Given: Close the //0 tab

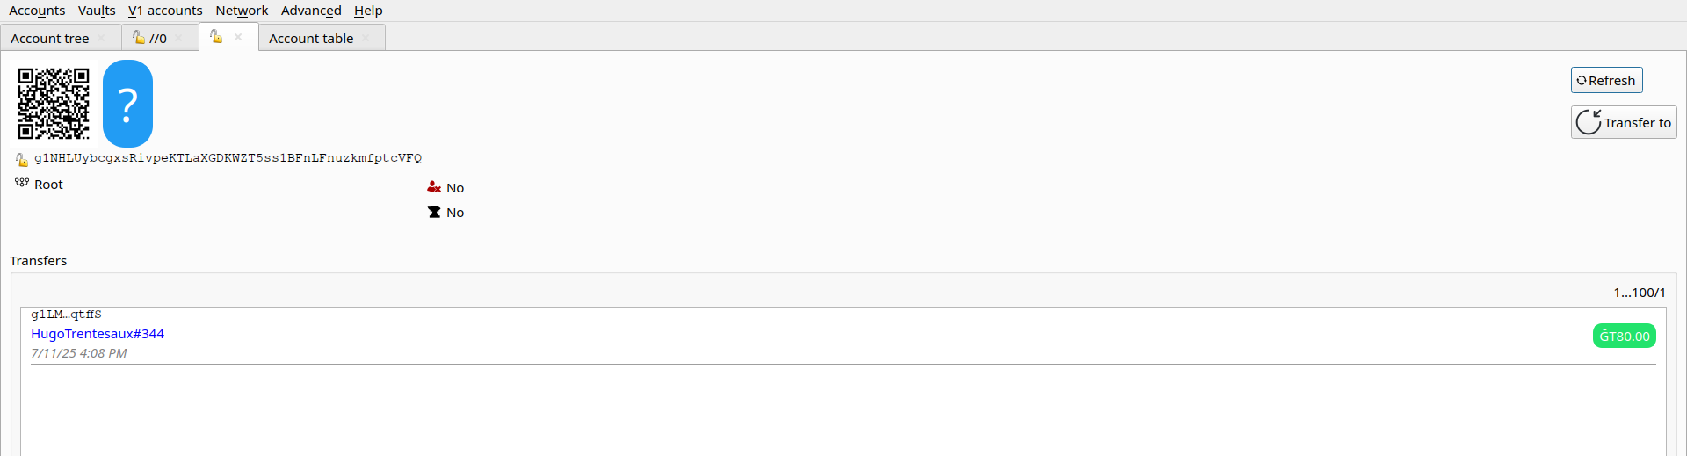Looking at the screenshot, I should (x=178, y=38).
